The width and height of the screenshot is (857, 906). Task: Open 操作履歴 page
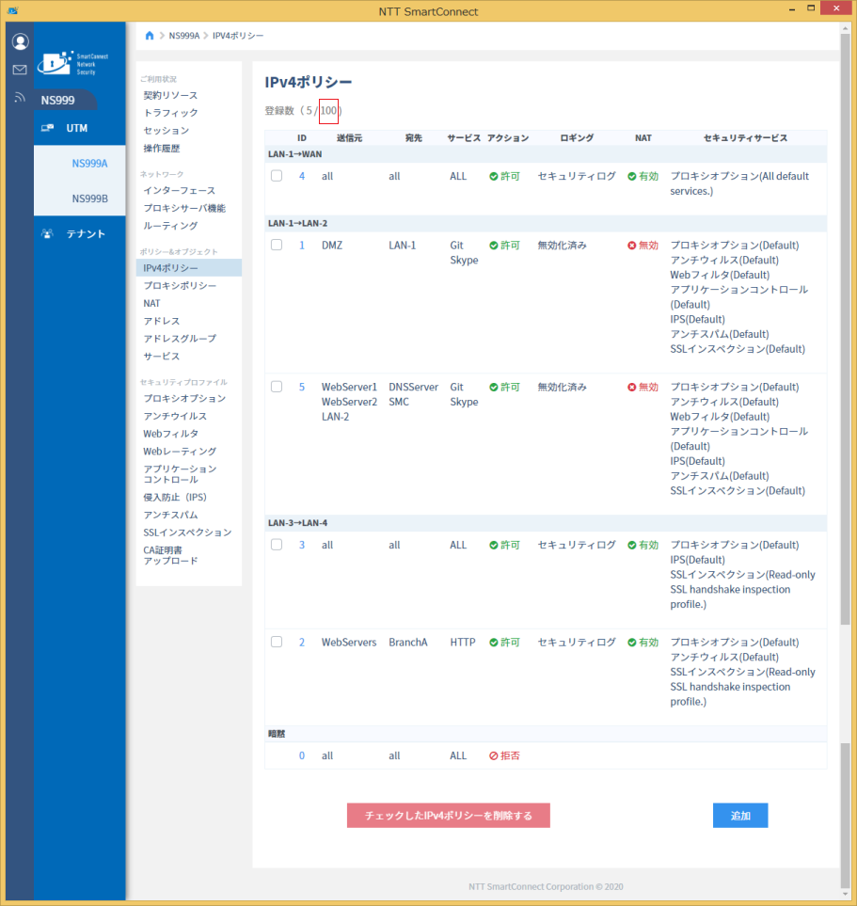click(162, 149)
